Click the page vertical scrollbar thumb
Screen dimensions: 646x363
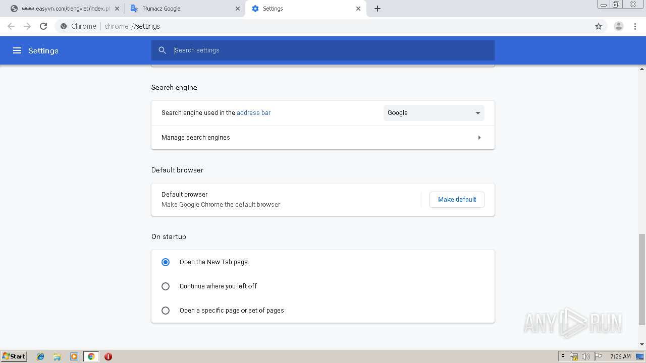click(x=642, y=279)
